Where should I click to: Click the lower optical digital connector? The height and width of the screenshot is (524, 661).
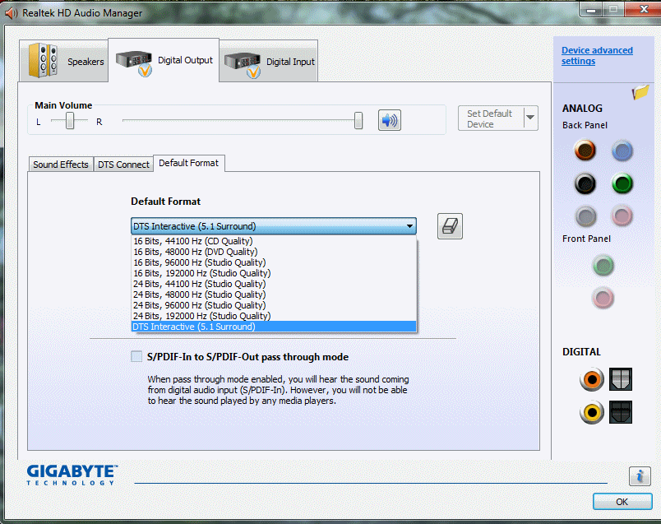click(x=621, y=412)
